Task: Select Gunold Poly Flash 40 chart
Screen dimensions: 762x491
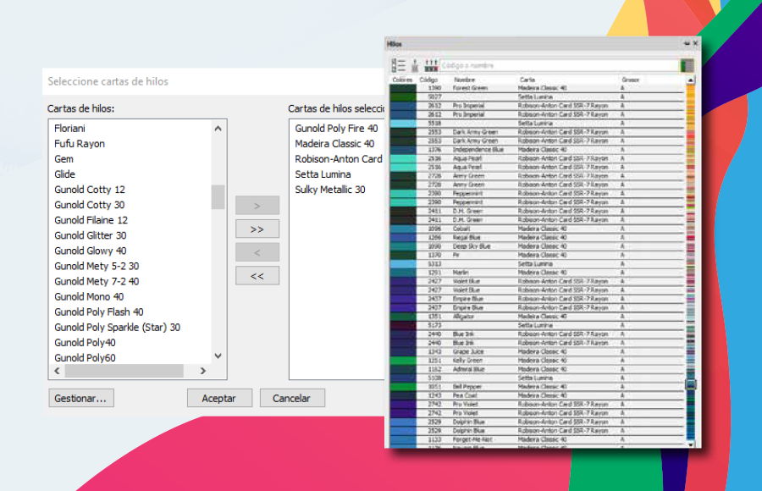Action: tap(99, 312)
